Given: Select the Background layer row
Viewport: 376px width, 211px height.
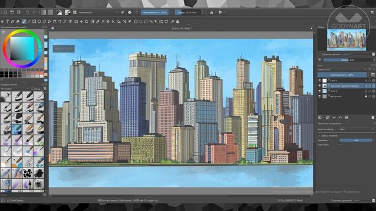Looking at the screenshot, I should pos(346,96).
